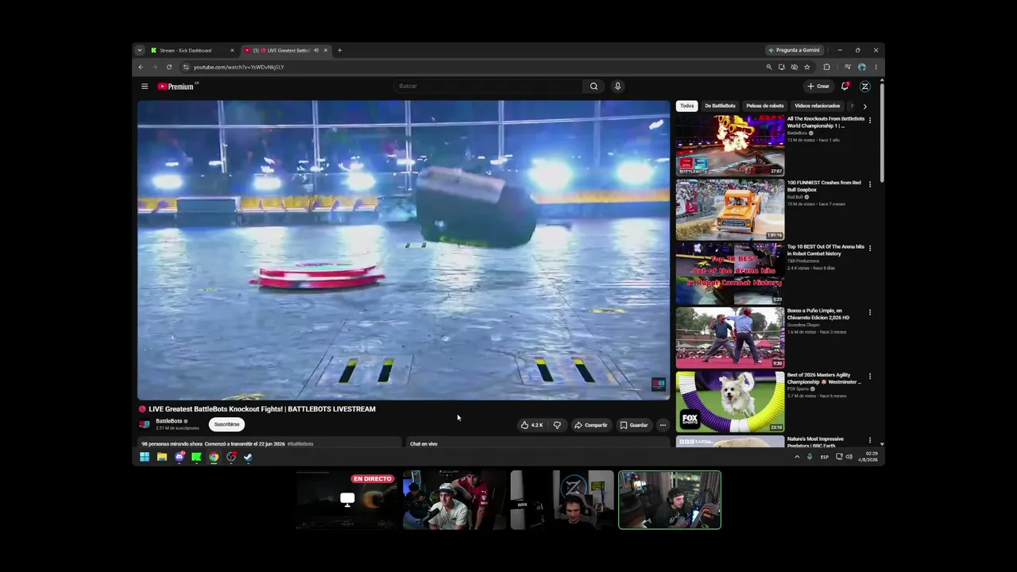Select the Todos filter chip

click(x=687, y=106)
